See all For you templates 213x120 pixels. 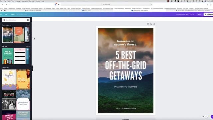coord(28,47)
